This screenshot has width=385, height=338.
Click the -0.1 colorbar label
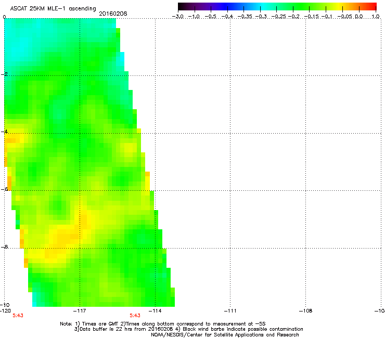point(327,17)
